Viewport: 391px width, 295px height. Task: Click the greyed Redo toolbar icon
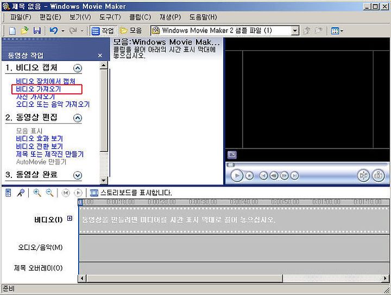click(x=73, y=30)
